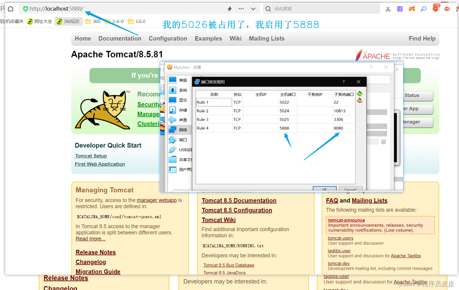The width and height of the screenshot is (459, 290).
Task: Click the green security shield in address bar
Action: point(26,9)
